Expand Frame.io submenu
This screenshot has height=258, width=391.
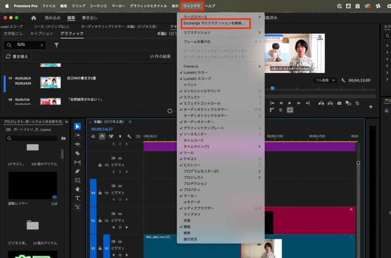[x=220, y=66]
